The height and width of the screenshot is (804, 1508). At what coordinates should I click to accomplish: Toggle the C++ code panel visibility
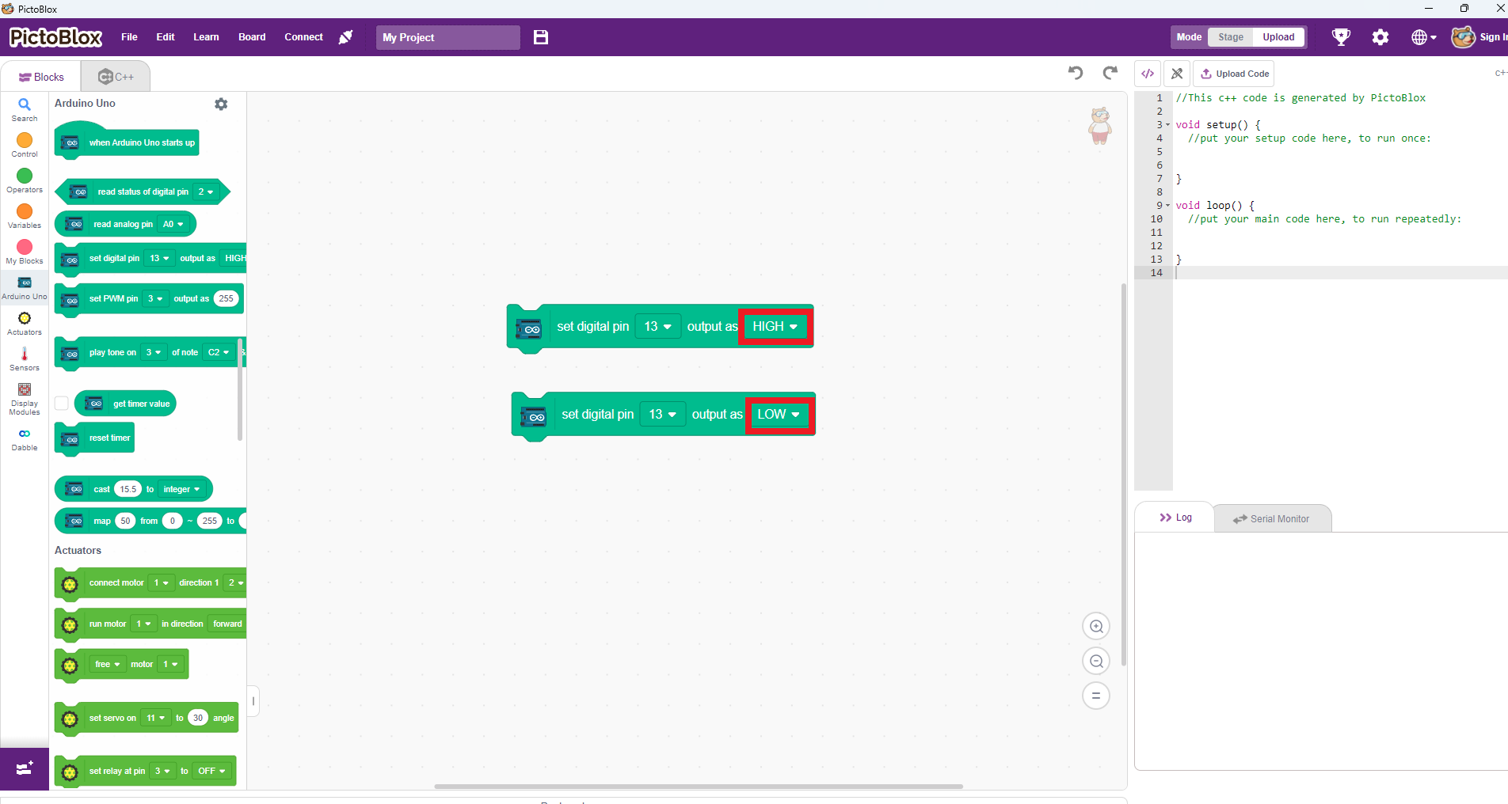pyautogui.click(x=1147, y=73)
